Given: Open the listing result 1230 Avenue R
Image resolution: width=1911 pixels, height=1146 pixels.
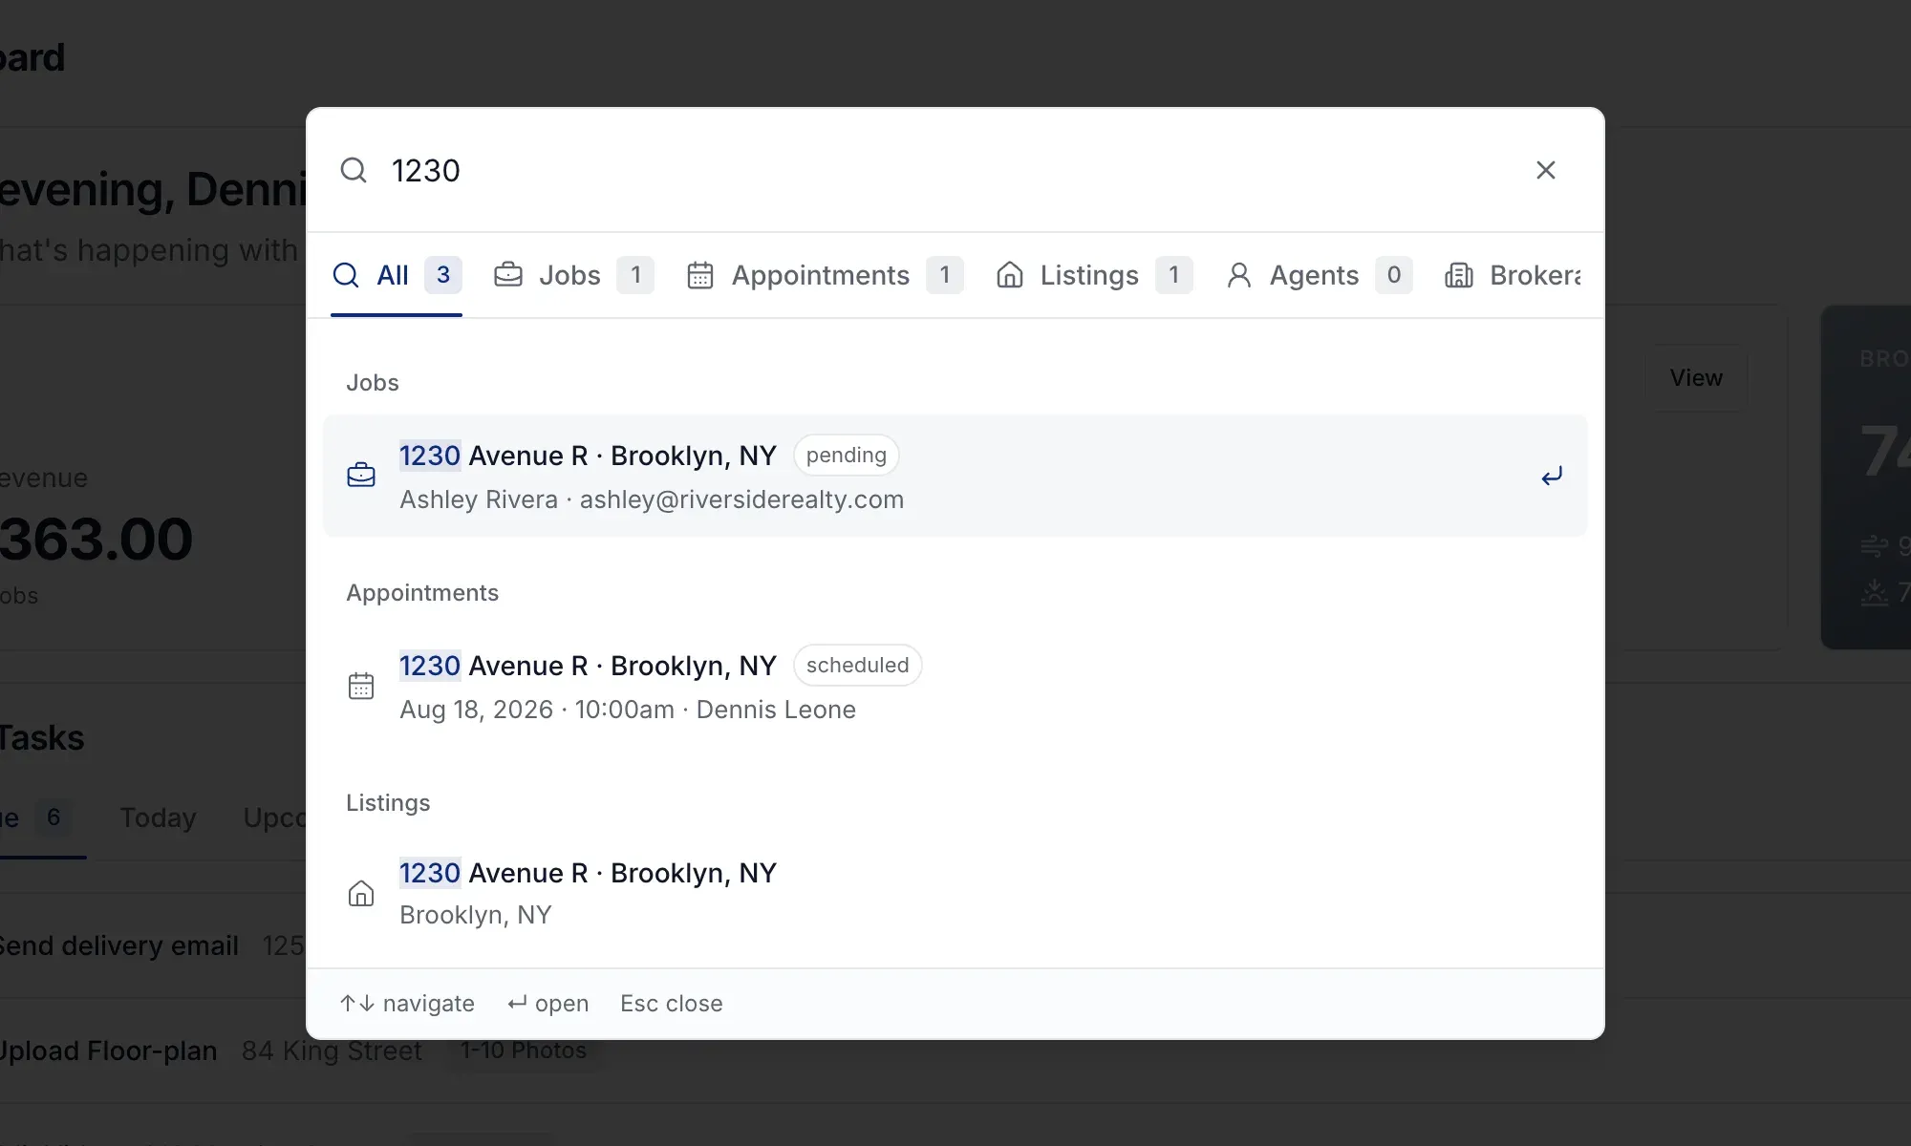Looking at the screenshot, I should [955, 894].
